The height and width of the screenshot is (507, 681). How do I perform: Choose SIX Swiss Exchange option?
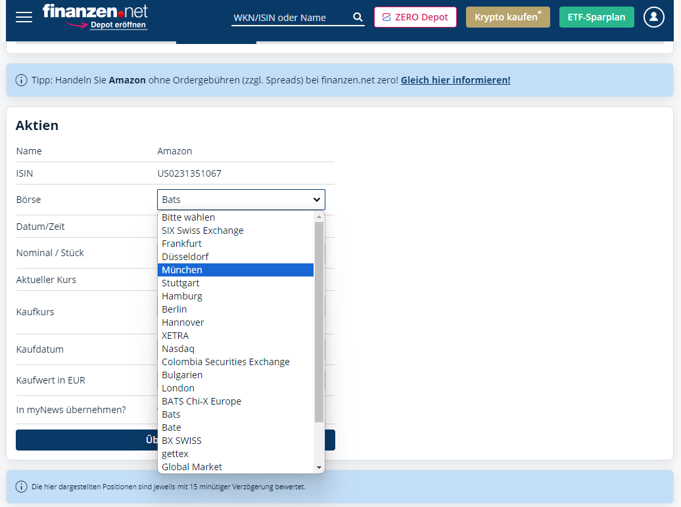(x=235, y=231)
